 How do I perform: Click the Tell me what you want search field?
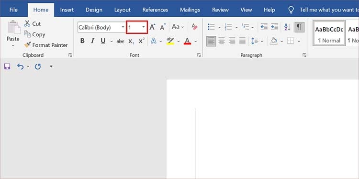click(329, 10)
